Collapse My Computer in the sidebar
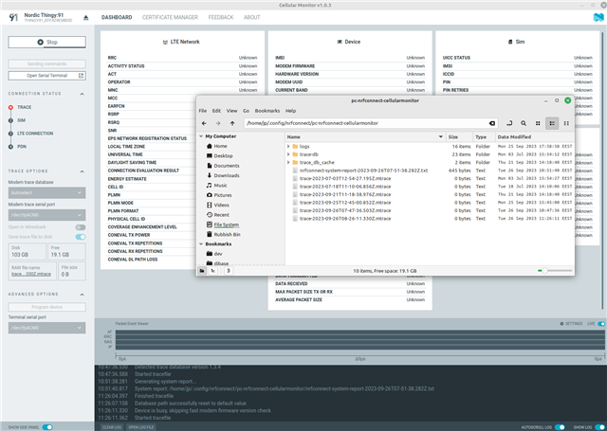Viewport: 607px width, 431px height. (201, 136)
